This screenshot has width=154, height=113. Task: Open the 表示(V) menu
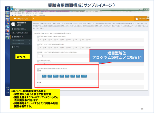(23, 13)
